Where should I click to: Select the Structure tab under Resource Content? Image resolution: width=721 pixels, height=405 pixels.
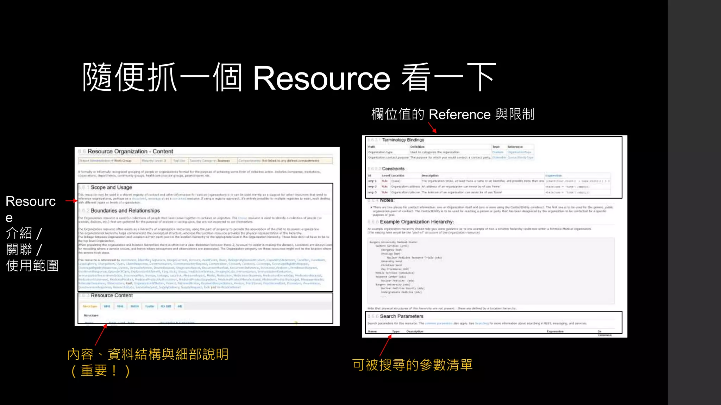[x=90, y=306]
